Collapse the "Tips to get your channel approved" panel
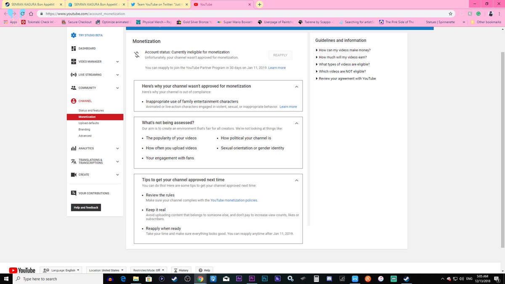 tap(297, 180)
